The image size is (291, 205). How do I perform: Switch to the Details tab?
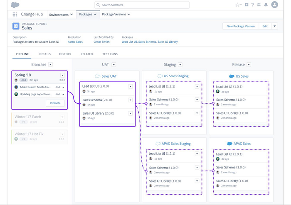point(45,54)
